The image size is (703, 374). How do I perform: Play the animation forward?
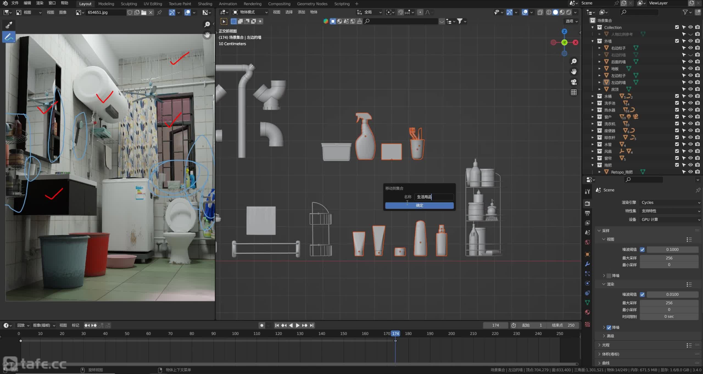(x=298, y=325)
